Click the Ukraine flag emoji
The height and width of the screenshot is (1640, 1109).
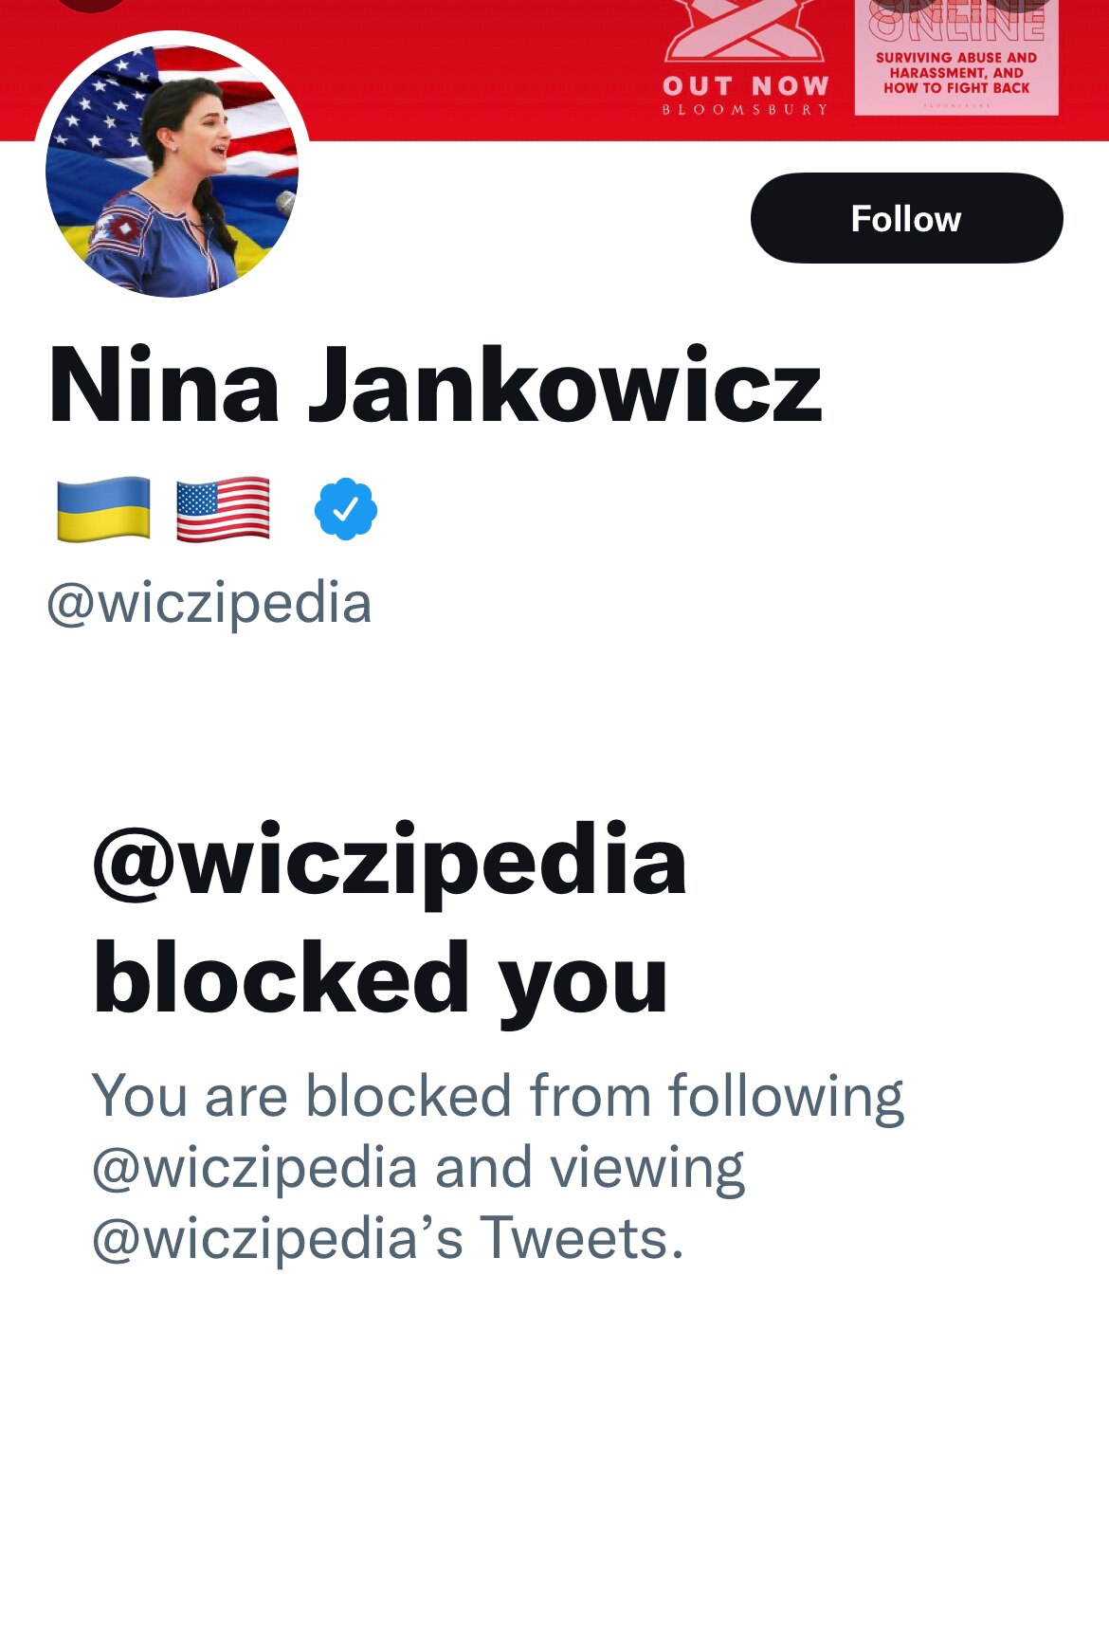point(103,510)
